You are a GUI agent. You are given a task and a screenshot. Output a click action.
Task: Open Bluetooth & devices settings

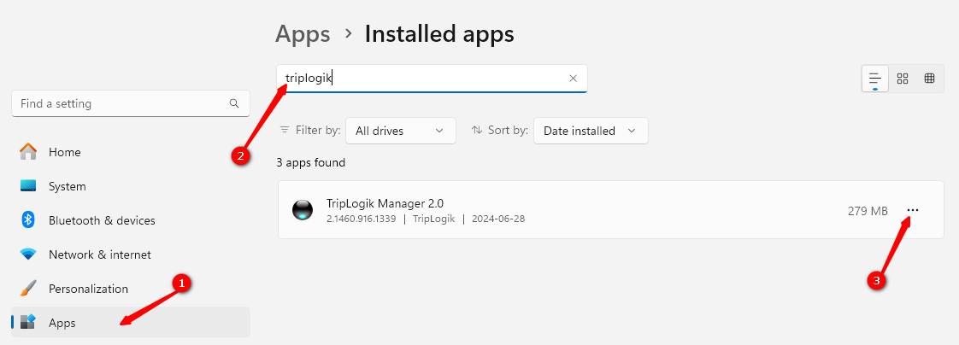click(131, 219)
